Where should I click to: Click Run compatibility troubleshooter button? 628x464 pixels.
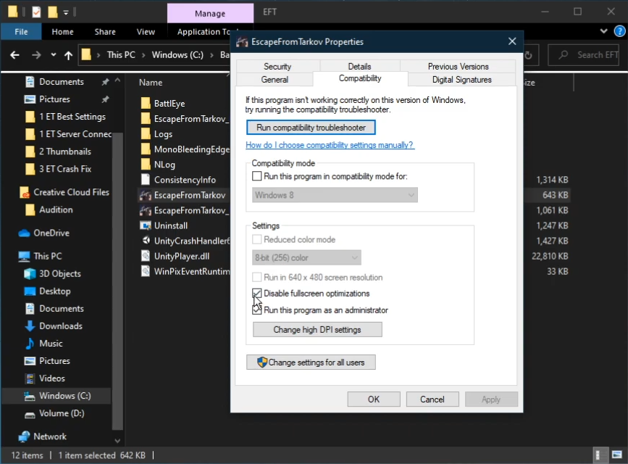click(311, 128)
